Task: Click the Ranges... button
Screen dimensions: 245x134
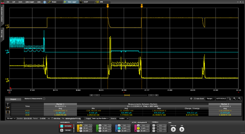Action: click(x=210, y=99)
